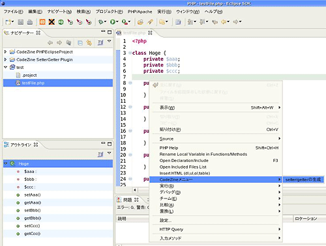Choose Open Declaration/Include in context menu
This screenshot has height=246, width=326.
click(x=184, y=161)
